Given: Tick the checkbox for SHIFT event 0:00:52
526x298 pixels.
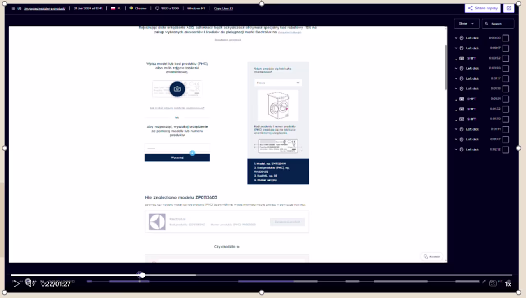Looking at the screenshot, I should tap(506, 58).
